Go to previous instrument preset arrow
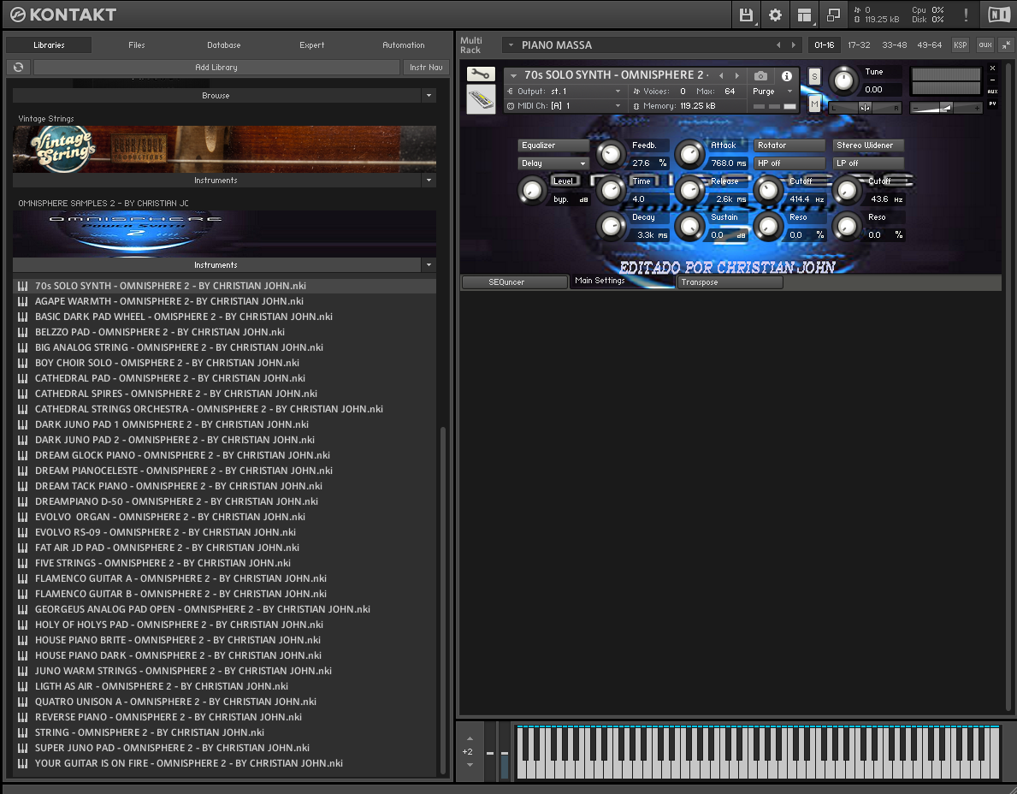The width and height of the screenshot is (1017, 794). pyautogui.click(x=721, y=75)
